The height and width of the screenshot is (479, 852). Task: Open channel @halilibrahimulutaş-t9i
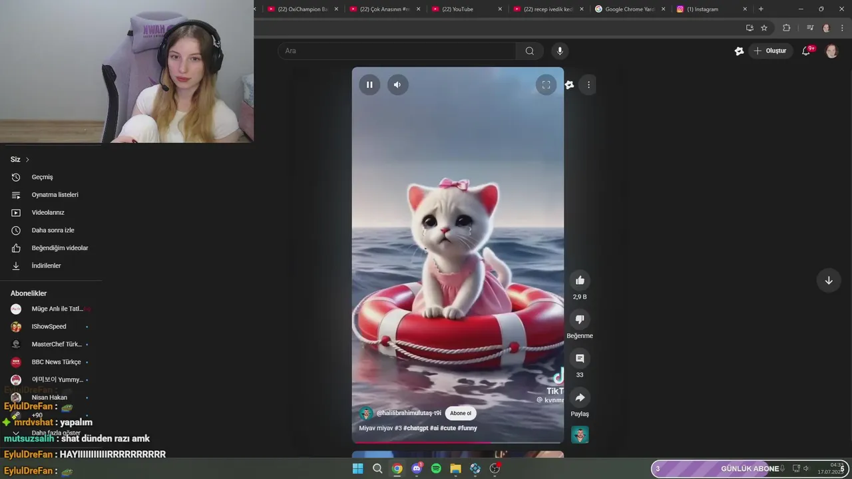coord(409,413)
